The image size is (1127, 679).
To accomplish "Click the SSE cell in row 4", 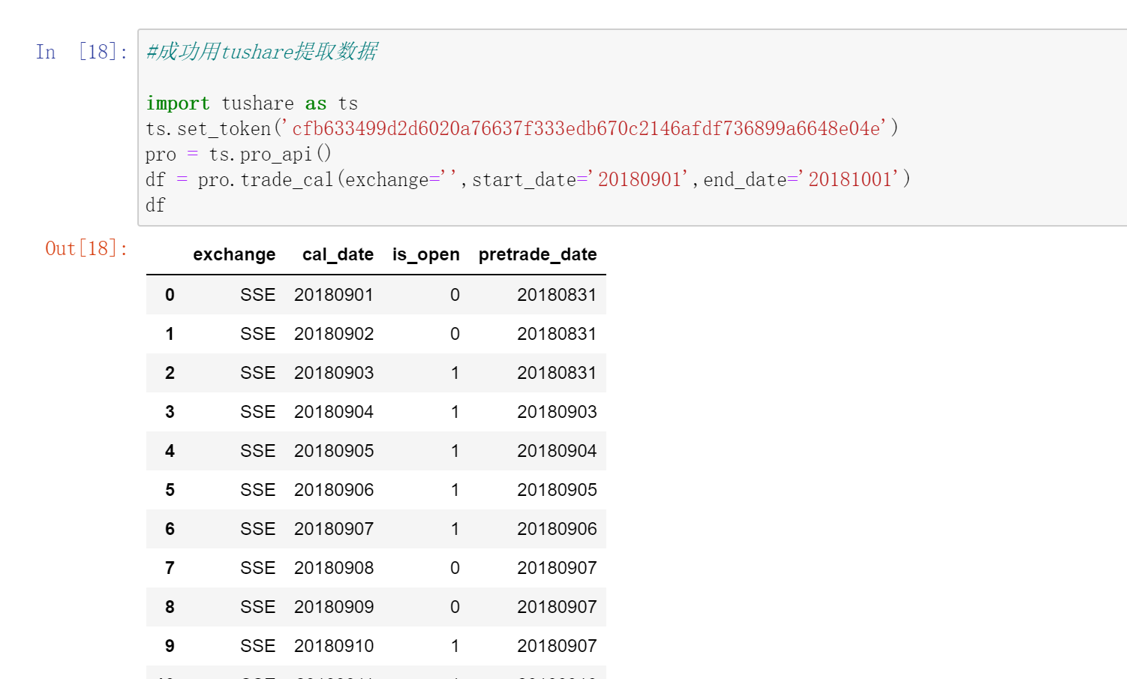I will pyautogui.click(x=257, y=451).
